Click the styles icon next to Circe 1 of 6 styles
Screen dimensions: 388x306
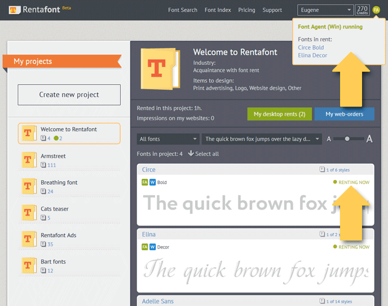[322, 169]
